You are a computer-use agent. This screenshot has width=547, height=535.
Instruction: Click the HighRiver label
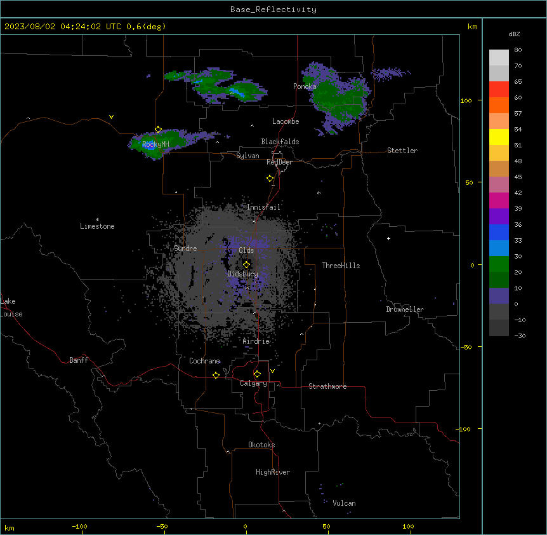coord(273,472)
